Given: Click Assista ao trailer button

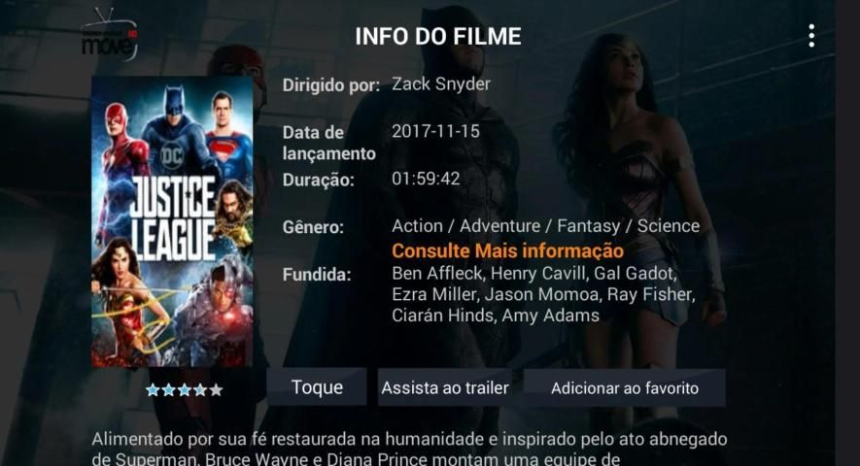Looking at the screenshot, I should coord(445,387).
